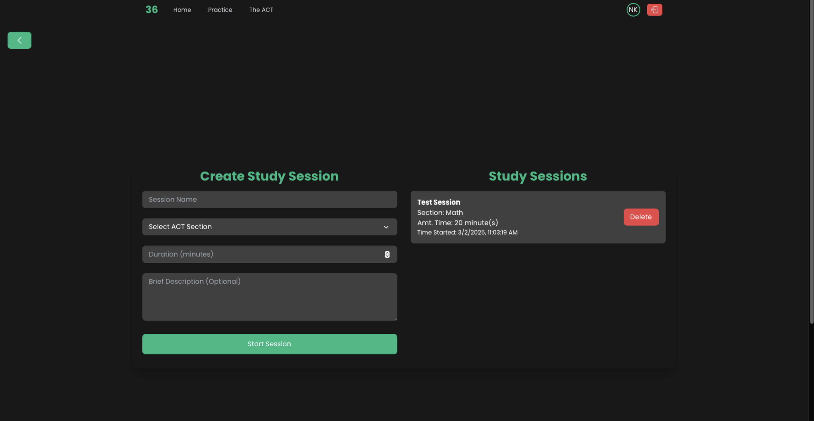This screenshot has height=421, width=814.
Task: Increase duration with the stepper up arrow
Action: coord(387,253)
